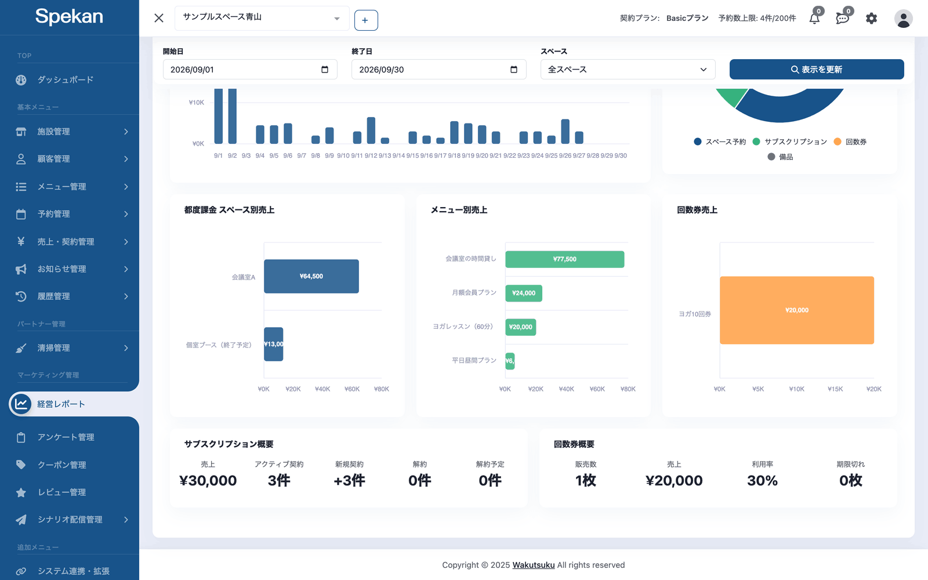The width and height of the screenshot is (928, 580).
Task: Click the plus button to add space
Action: tap(365, 20)
